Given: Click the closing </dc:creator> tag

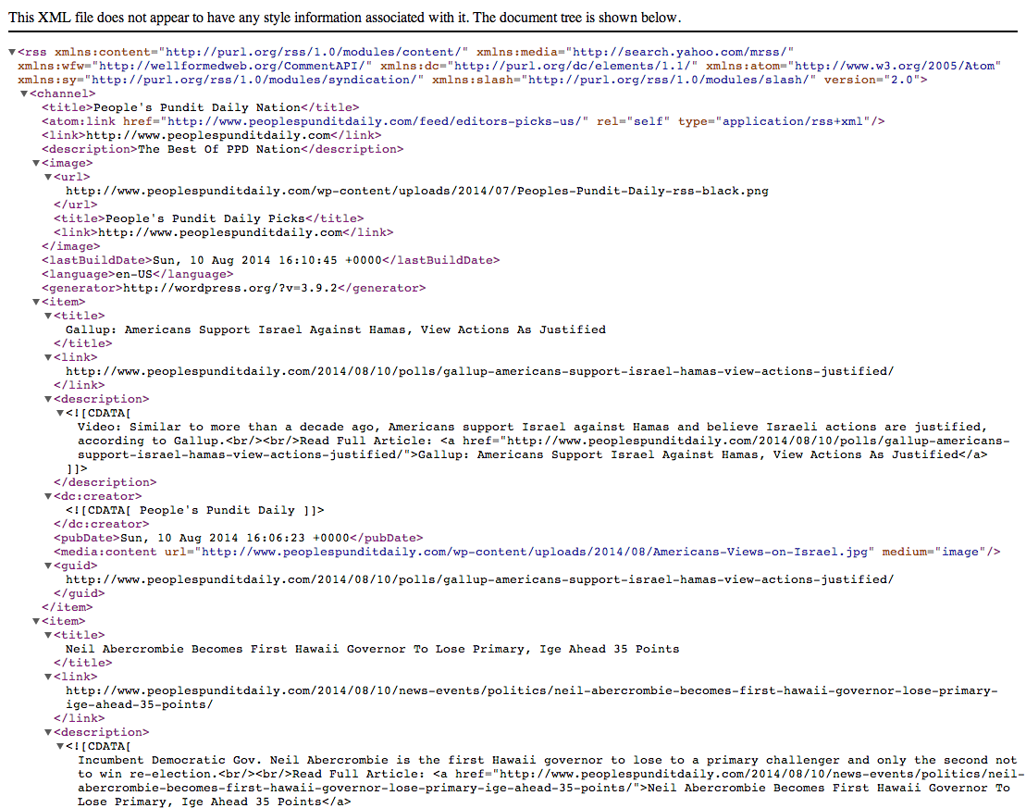Looking at the screenshot, I should click(102, 525).
